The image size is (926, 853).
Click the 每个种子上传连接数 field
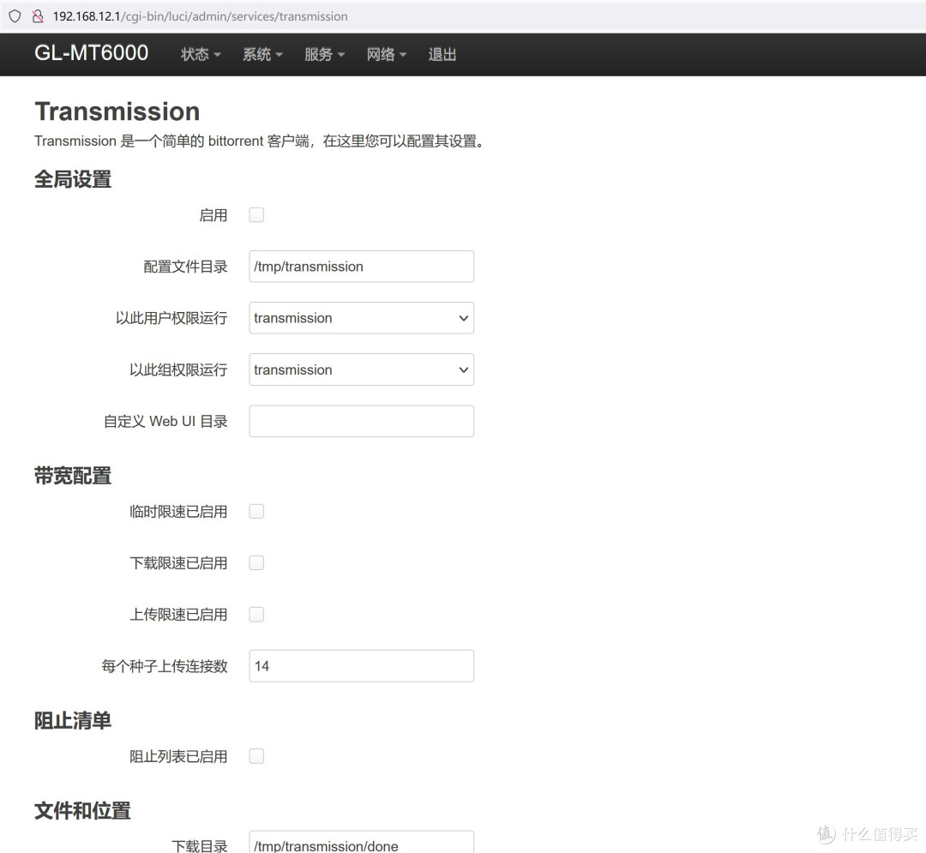(361, 665)
